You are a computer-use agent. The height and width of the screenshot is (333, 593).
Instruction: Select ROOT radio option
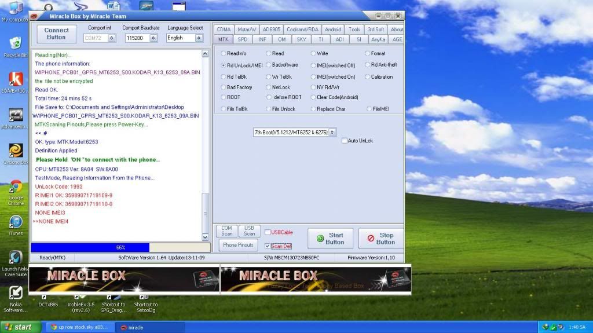(224, 97)
